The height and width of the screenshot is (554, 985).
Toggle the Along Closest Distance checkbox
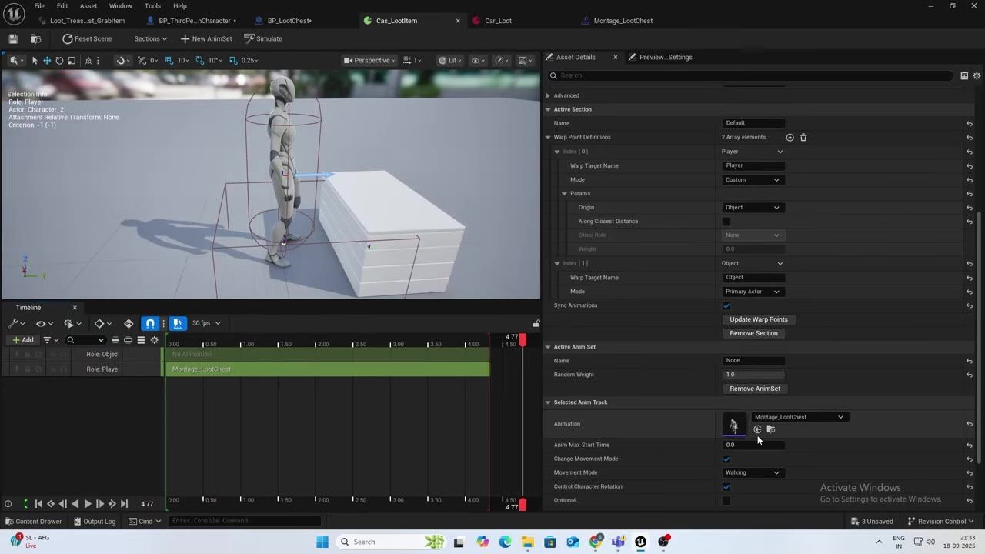pyautogui.click(x=726, y=222)
